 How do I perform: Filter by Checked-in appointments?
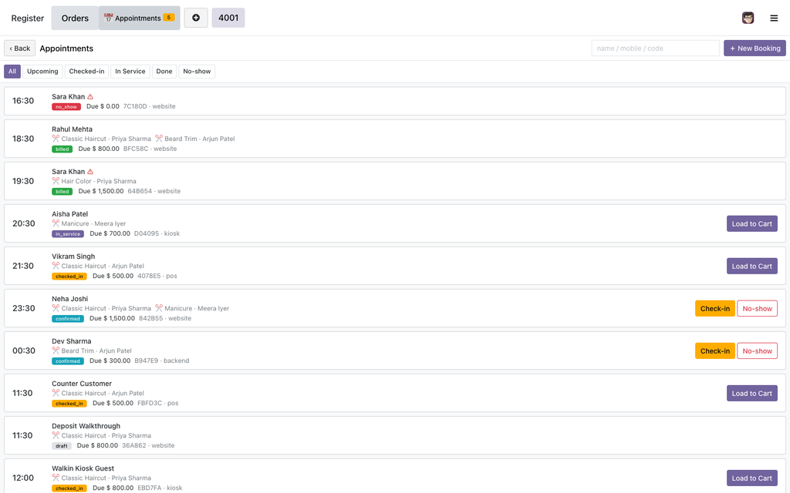click(86, 72)
